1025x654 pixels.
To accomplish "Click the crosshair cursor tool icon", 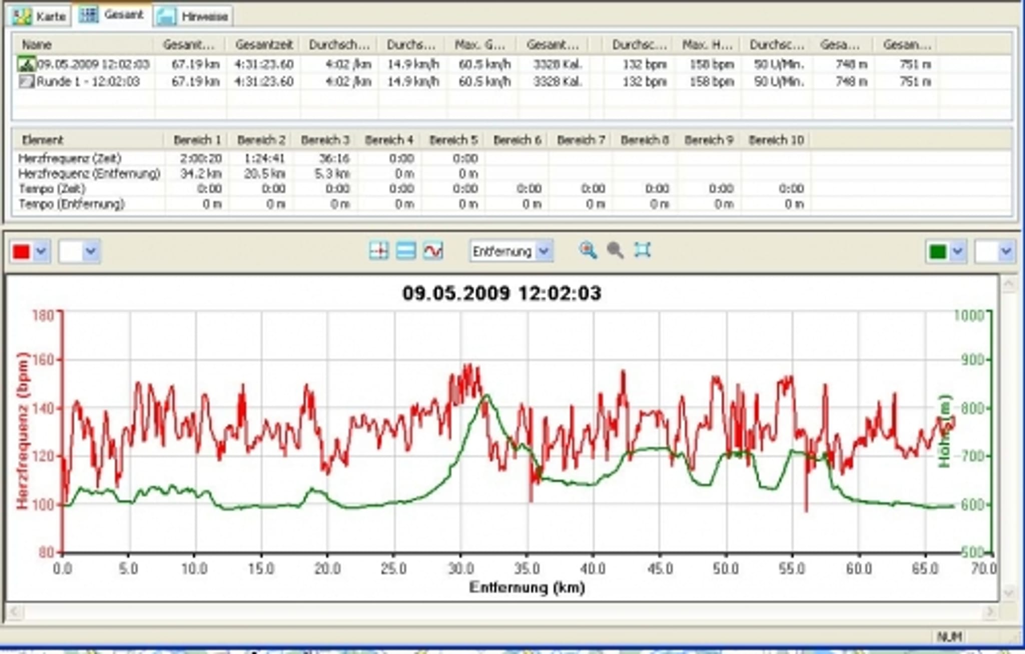I will pos(378,251).
